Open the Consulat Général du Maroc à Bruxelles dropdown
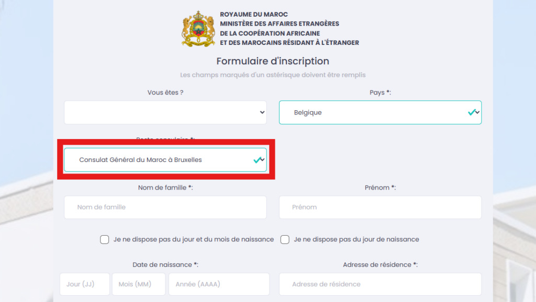Screen dimensions: 536x302 165,160
